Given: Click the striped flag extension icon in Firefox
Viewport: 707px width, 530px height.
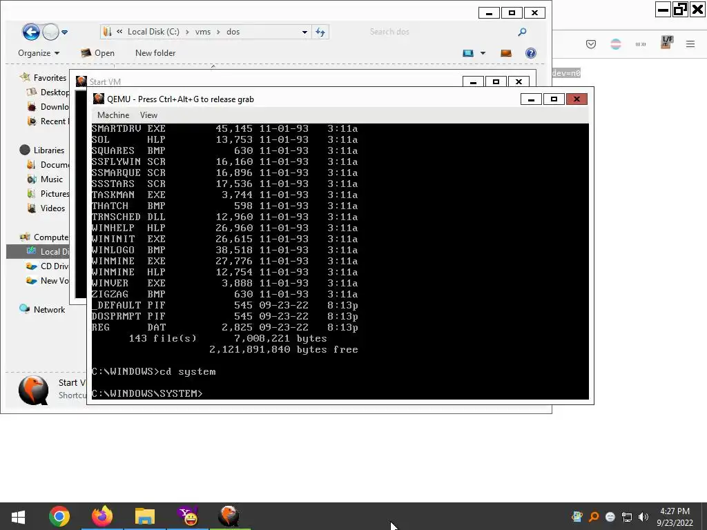Looking at the screenshot, I should tap(615, 43).
